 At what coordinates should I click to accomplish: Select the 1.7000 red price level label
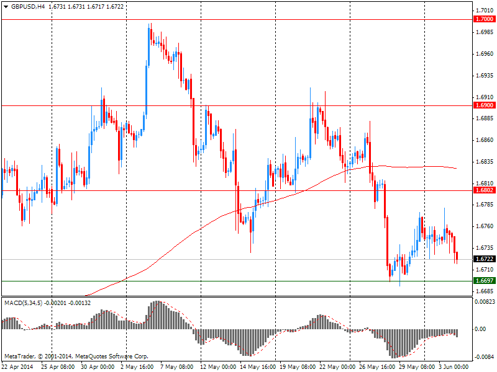[484, 19]
